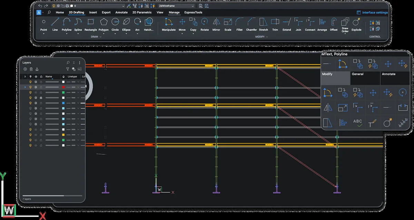Switch to the Annotate ribbon tab
The height and width of the screenshot is (220, 414).
[x=121, y=12]
